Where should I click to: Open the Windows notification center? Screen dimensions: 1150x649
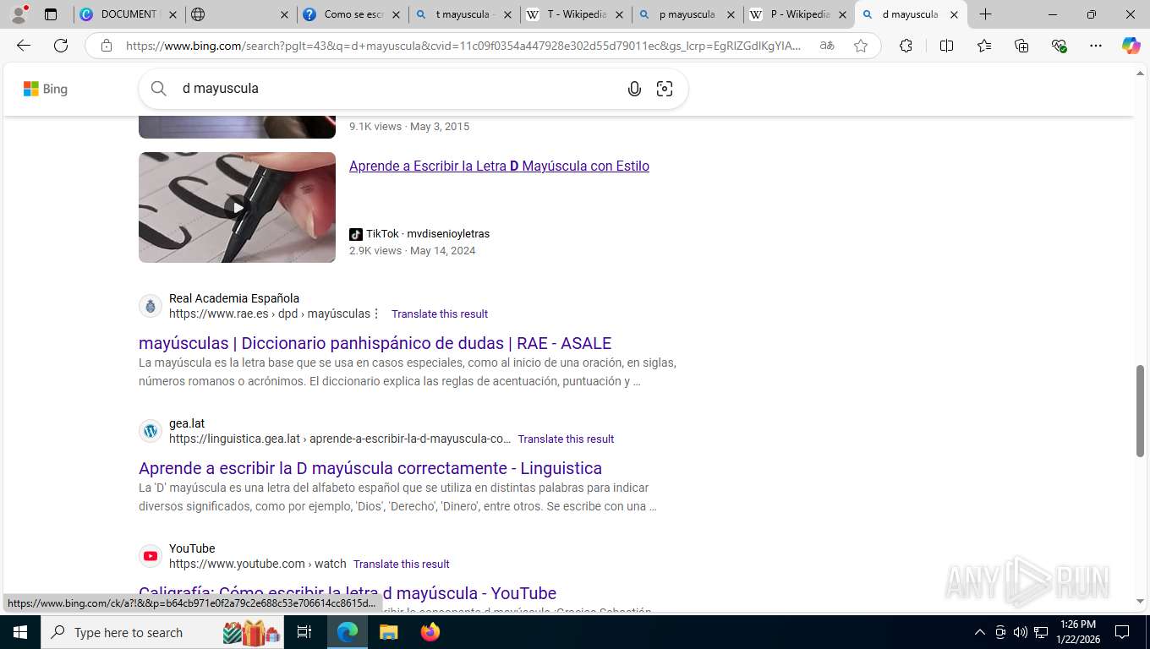1122,632
